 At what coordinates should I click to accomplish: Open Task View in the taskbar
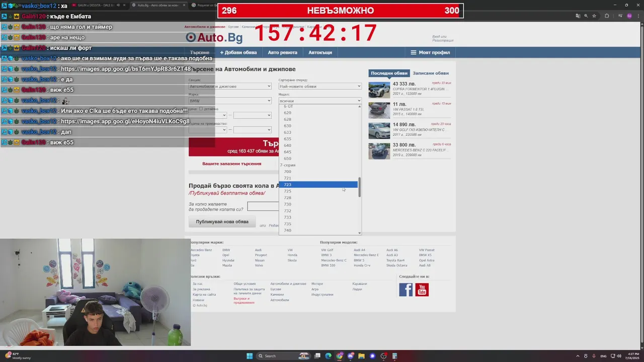coord(317,356)
